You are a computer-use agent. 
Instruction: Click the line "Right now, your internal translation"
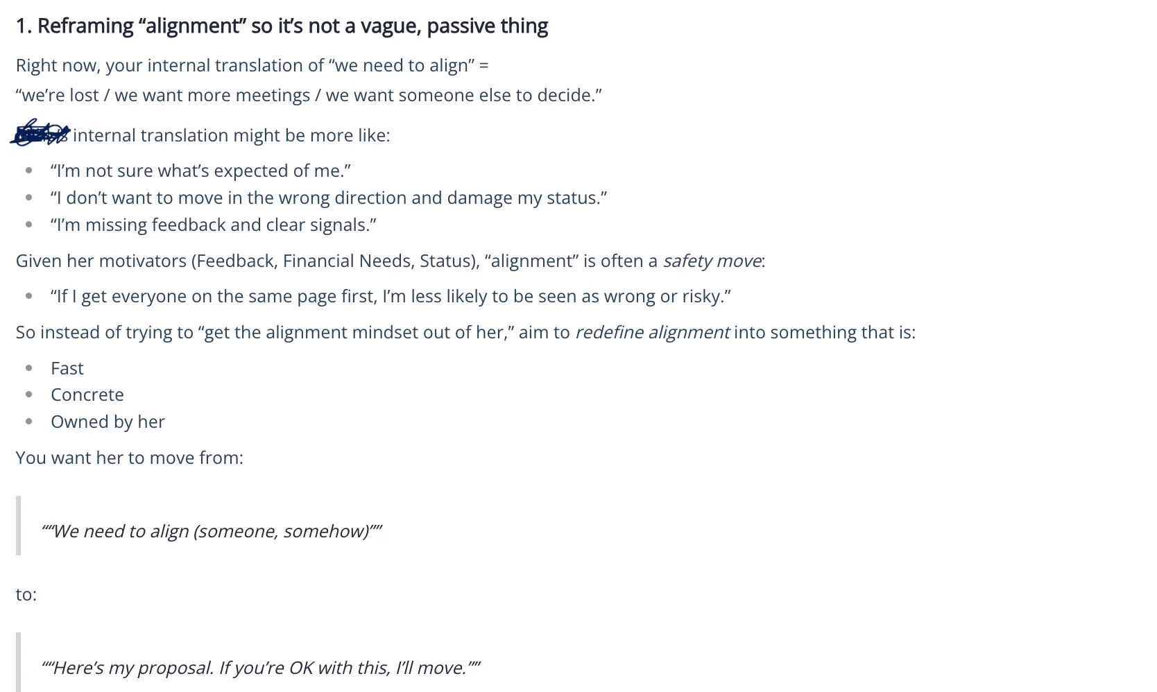coord(252,65)
